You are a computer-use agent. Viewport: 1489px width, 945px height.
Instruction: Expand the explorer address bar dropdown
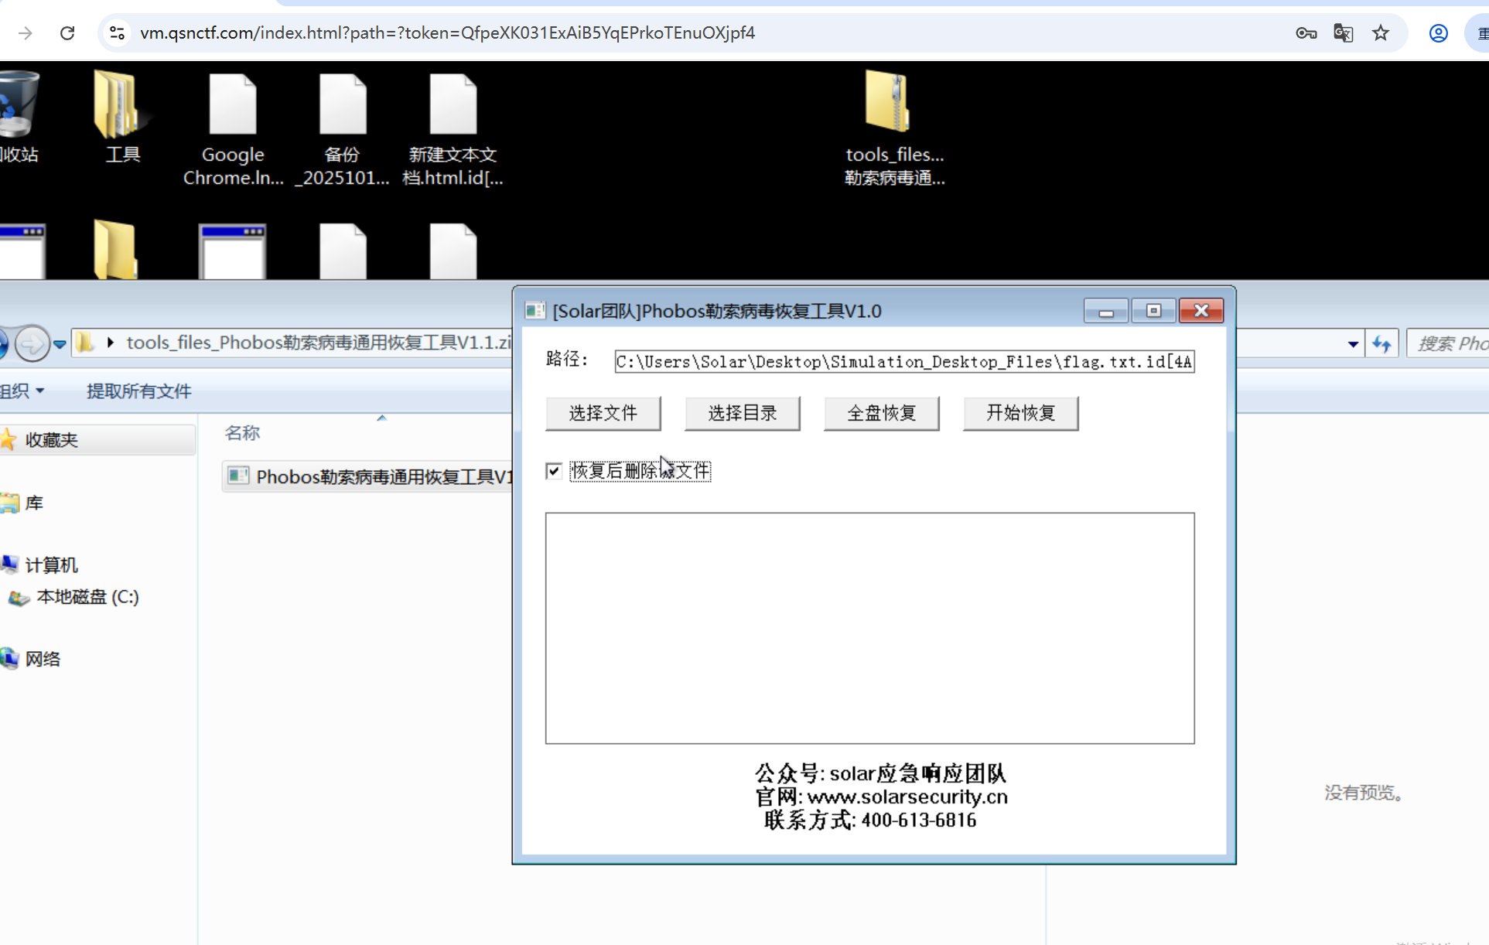coord(1353,344)
